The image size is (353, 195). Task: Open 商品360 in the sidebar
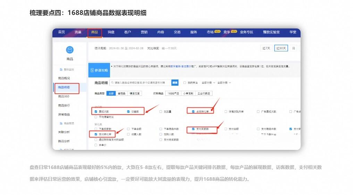pos(64,96)
